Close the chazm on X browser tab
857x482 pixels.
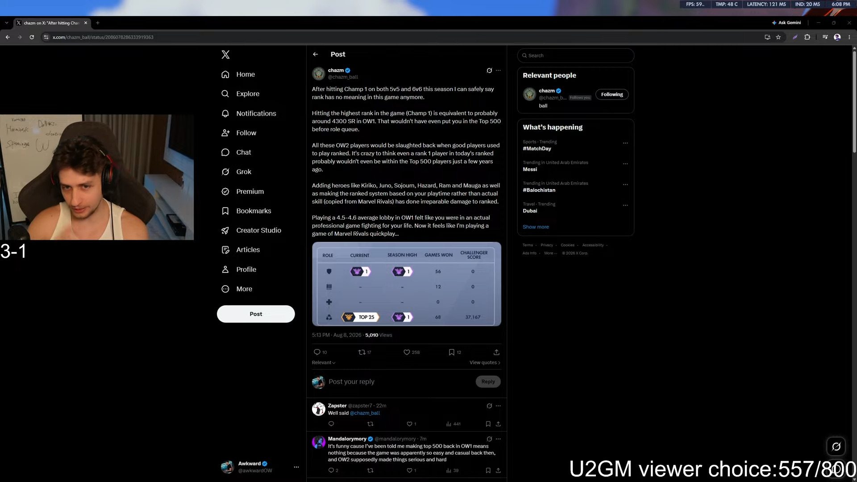(x=86, y=23)
